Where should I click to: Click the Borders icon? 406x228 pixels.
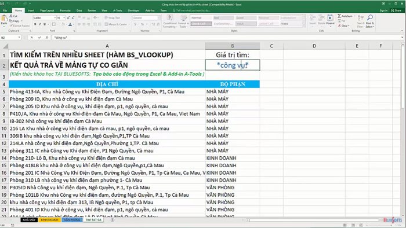click(53, 24)
